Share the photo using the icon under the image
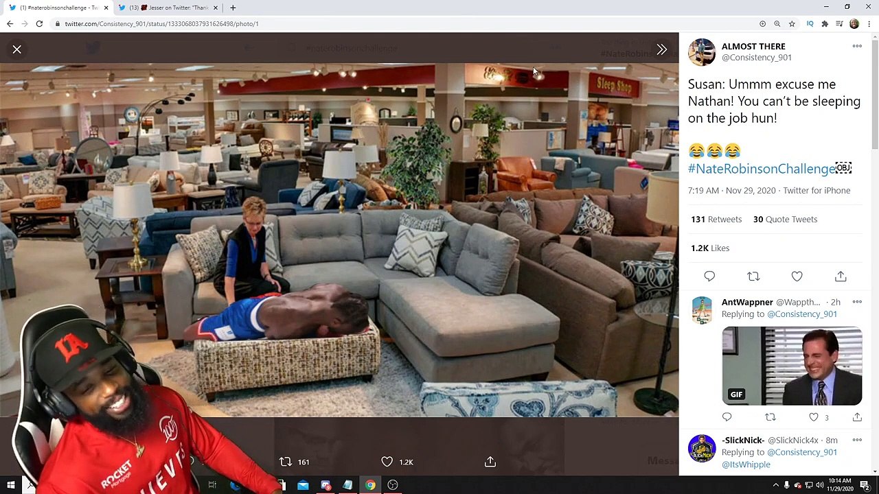Viewport: 879px width, 494px height. pyautogui.click(x=490, y=462)
